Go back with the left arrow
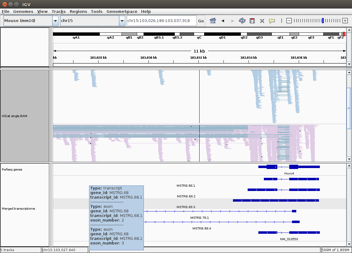 223,21
